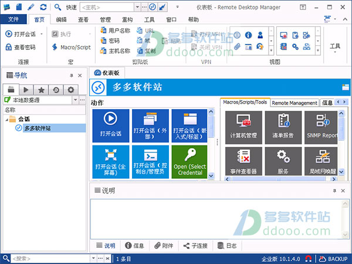This screenshot has height=264, width=352.
Task: Click the search magnifier icon beside 快速
Action: 57,7
